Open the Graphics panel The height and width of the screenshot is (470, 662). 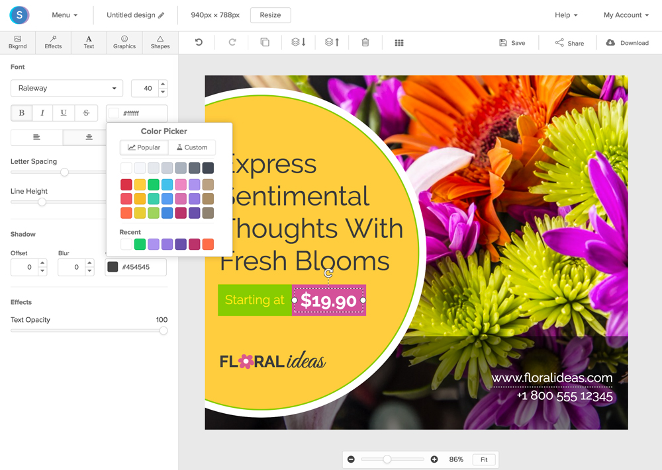tap(124, 42)
